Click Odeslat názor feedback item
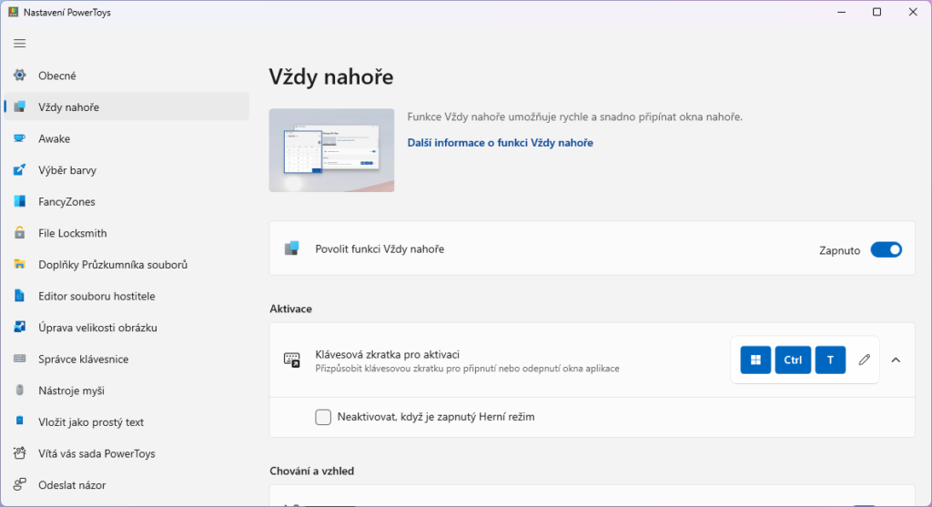The height and width of the screenshot is (507, 932). point(72,485)
